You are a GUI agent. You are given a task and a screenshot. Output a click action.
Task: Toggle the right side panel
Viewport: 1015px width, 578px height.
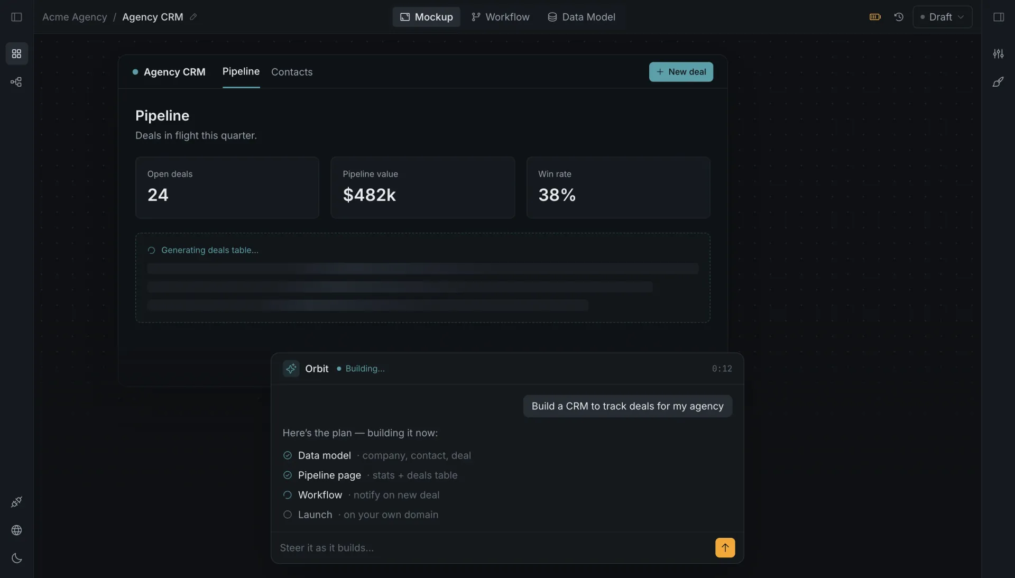click(999, 17)
